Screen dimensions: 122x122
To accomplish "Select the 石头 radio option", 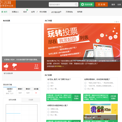I will pos(48,83).
